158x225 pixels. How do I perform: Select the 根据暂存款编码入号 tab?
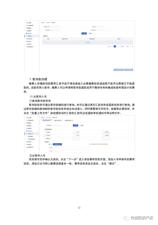[47, 120]
